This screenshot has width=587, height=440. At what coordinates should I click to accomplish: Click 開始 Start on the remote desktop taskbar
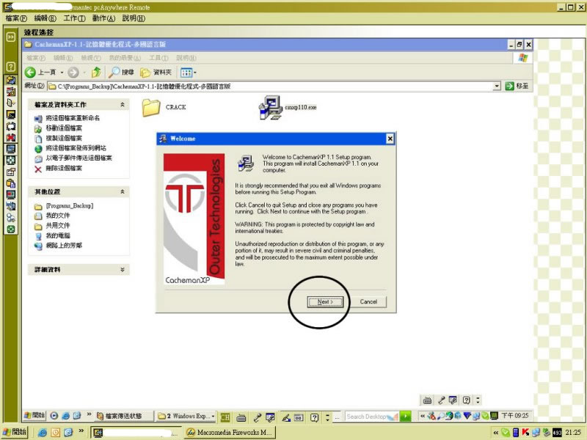point(34,416)
